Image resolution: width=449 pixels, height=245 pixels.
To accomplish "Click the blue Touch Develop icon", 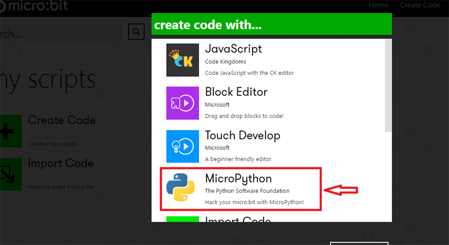I will (182, 146).
